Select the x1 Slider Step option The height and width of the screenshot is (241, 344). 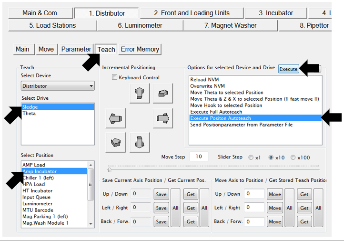(252, 157)
